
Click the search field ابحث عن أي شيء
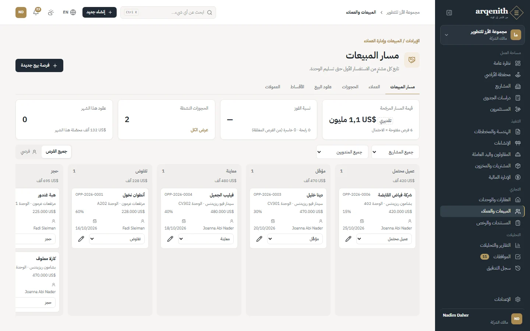168,12
